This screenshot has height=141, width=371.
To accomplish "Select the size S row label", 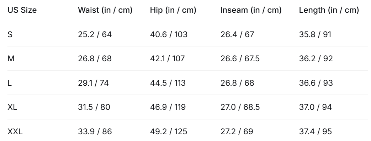I will (10, 34).
